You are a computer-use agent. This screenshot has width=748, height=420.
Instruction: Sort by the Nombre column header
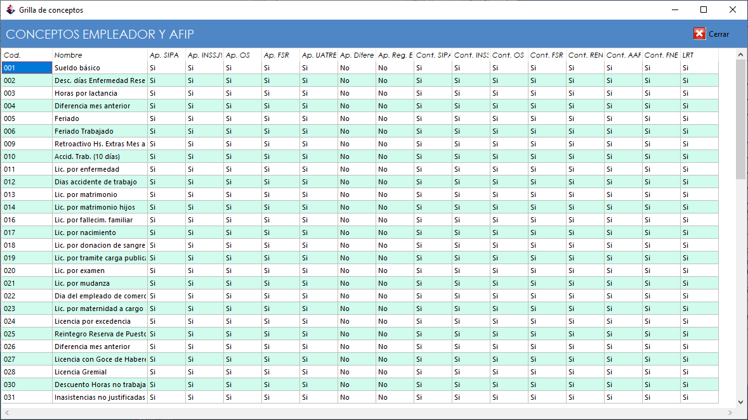coord(100,55)
